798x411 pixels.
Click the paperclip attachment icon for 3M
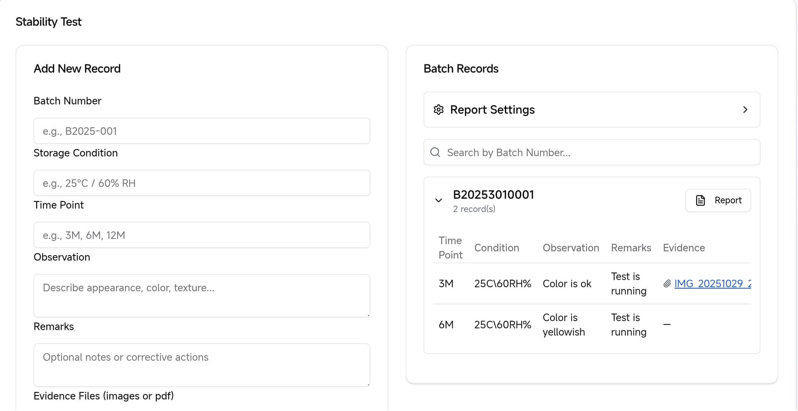coord(667,283)
